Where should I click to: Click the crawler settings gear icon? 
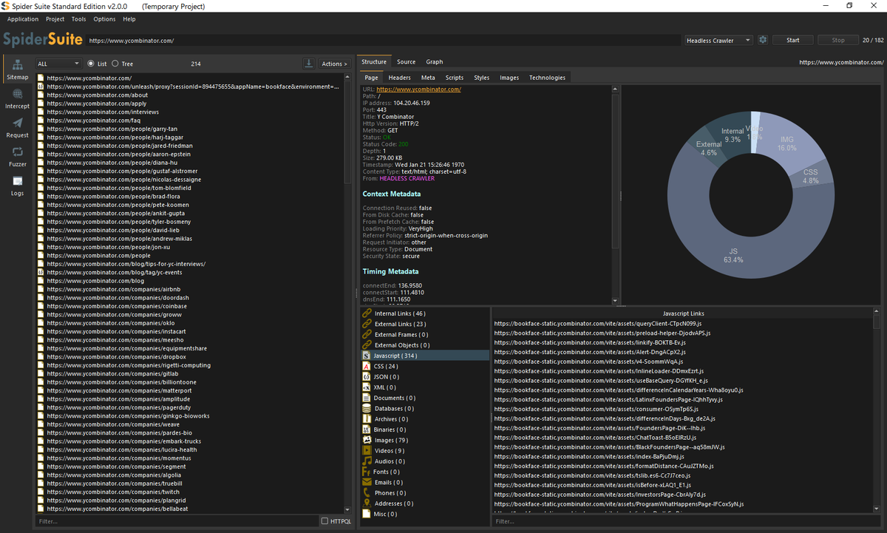click(763, 40)
